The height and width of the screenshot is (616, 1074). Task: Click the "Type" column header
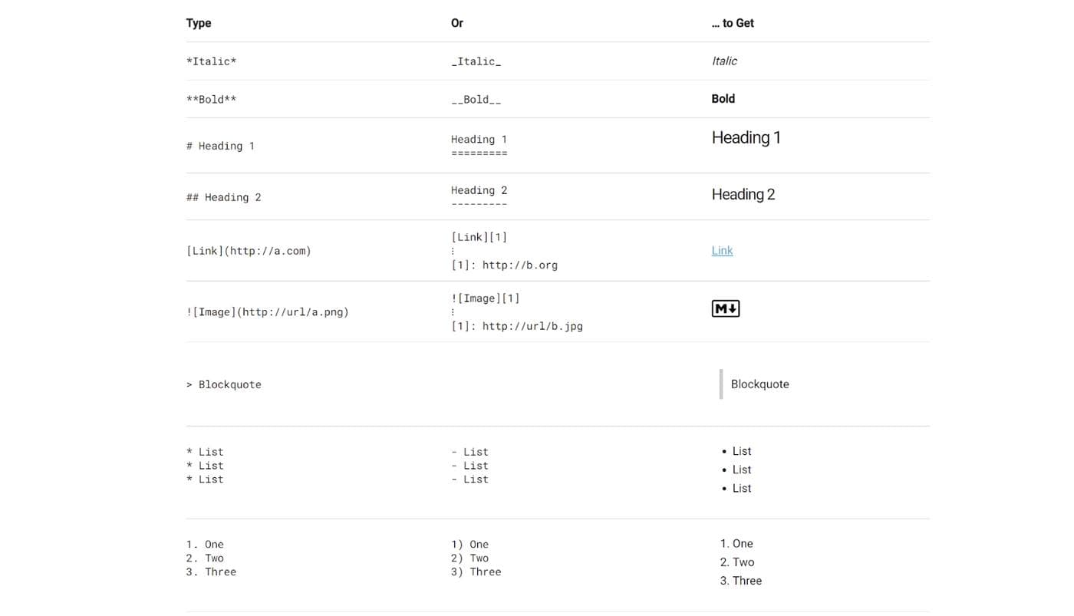[x=199, y=23]
